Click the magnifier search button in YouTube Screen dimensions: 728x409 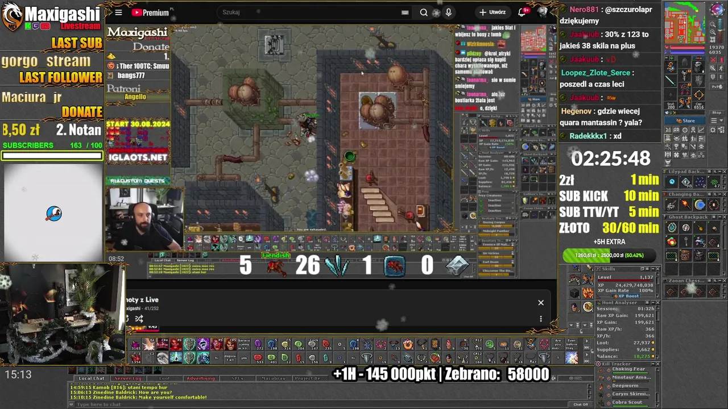pyautogui.click(x=424, y=12)
